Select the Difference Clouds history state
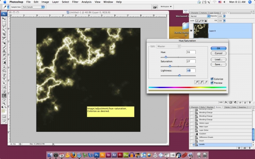This screenshot has height=159, width=255. coord(221,137)
